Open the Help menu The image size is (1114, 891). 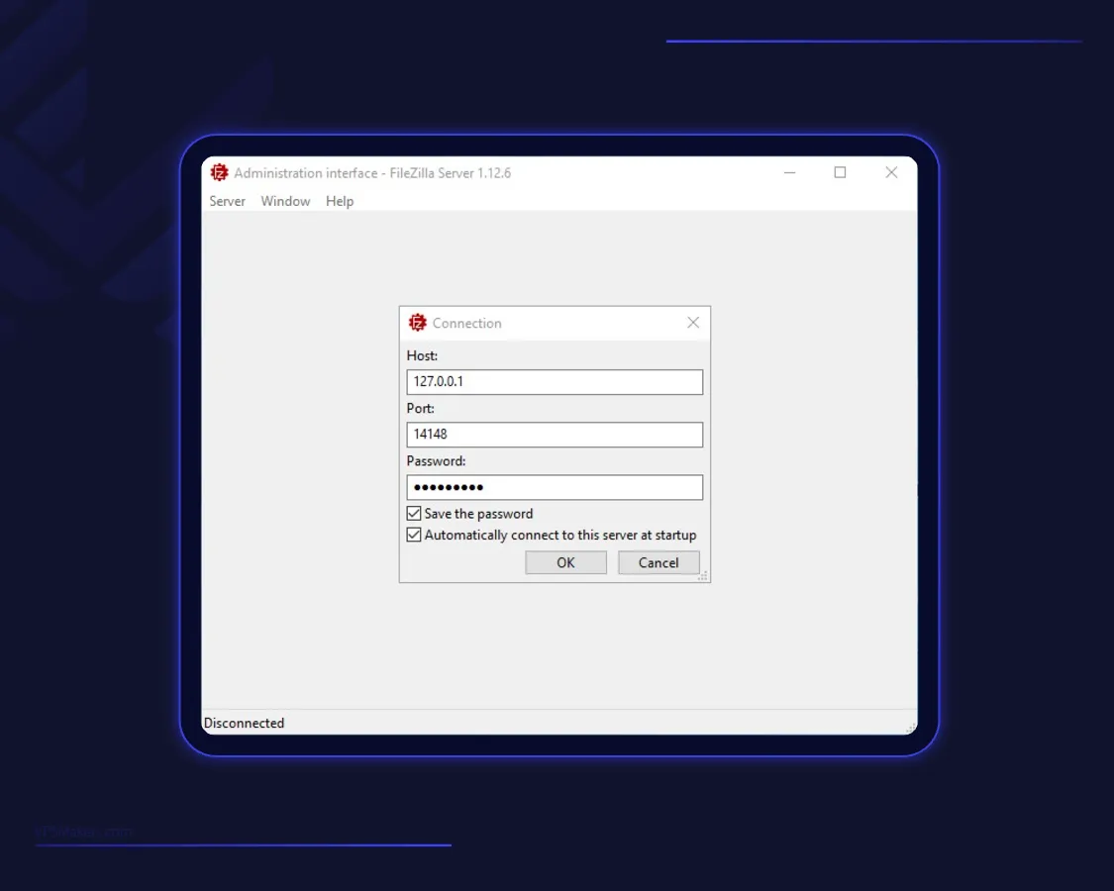(340, 201)
